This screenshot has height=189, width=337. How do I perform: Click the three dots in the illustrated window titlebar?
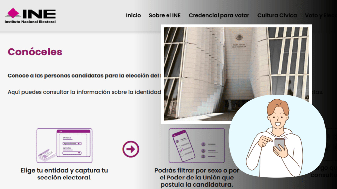(60, 131)
